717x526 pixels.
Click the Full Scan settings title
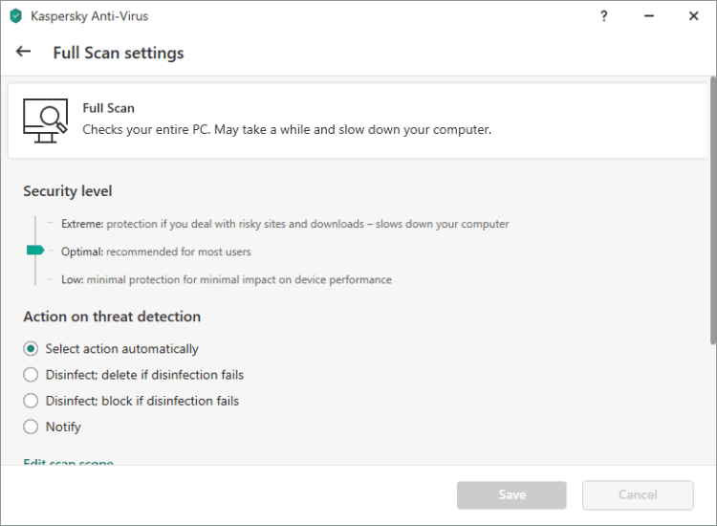[x=119, y=53]
